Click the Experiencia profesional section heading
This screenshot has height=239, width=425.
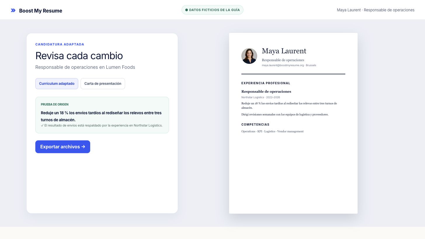click(266, 83)
